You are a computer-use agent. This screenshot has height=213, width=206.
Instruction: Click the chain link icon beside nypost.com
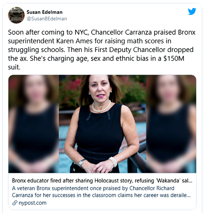point(15,203)
